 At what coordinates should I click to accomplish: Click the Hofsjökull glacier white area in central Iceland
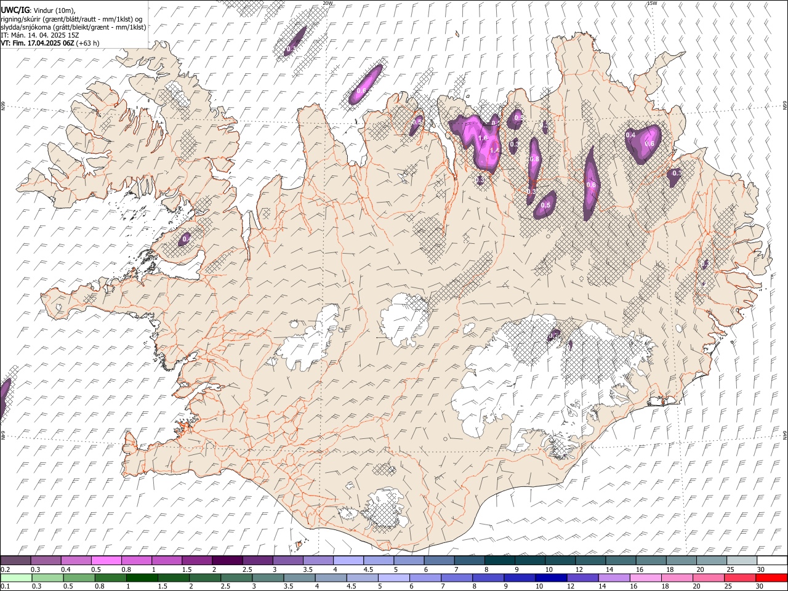tap(405, 320)
